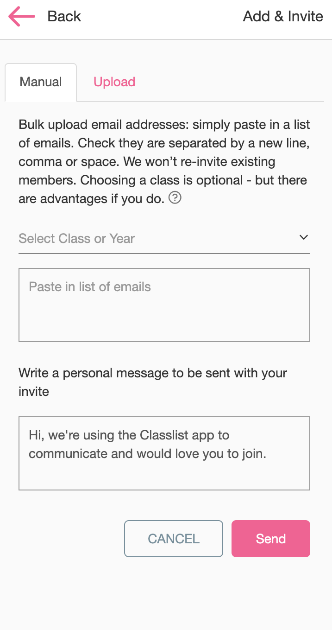Click the CANCEL button
The image size is (332, 630).
pos(174,539)
